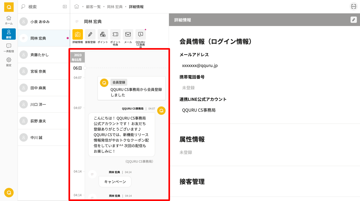The width and height of the screenshot is (360, 201).
Task: Collapse the customer list sidebar panel
Action: pyautogui.click(x=65, y=7)
